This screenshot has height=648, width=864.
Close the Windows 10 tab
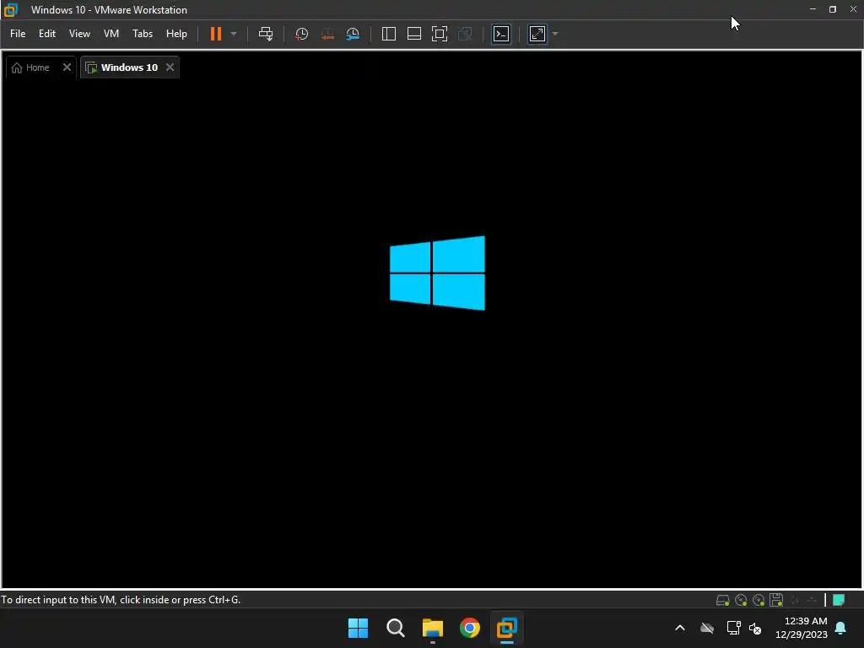pyautogui.click(x=170, y=67)
